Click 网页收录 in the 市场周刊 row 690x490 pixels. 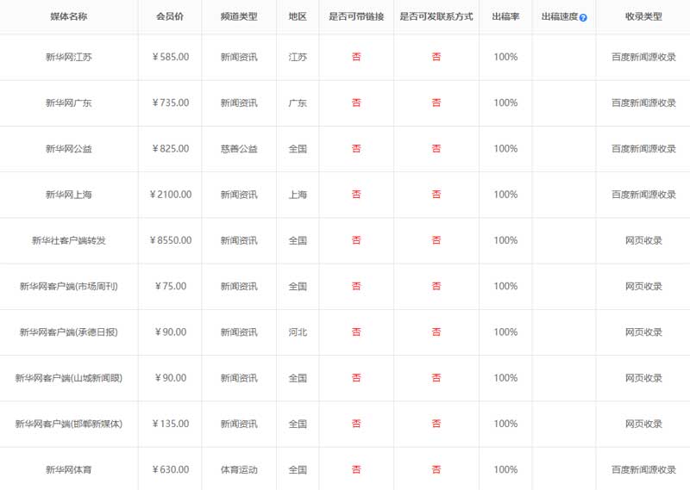[643, 287]
